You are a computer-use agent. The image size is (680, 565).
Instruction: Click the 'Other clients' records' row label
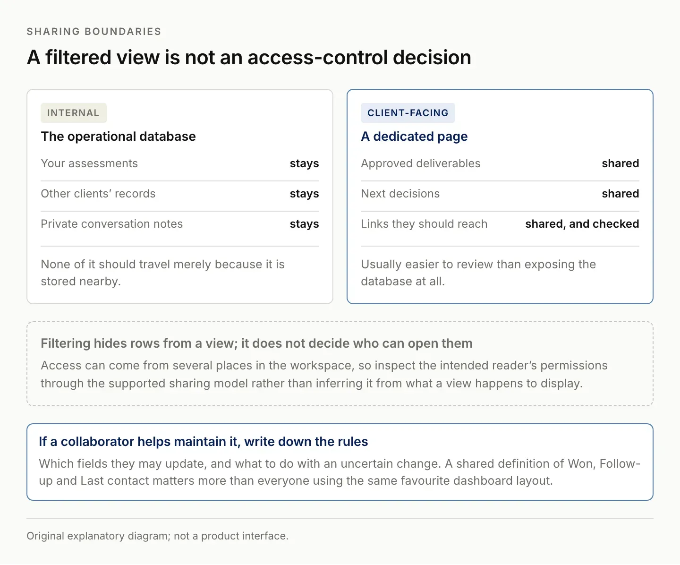click(x=98, y=194)
